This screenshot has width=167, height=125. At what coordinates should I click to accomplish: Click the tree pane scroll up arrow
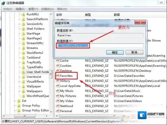[x=51, y=14]
